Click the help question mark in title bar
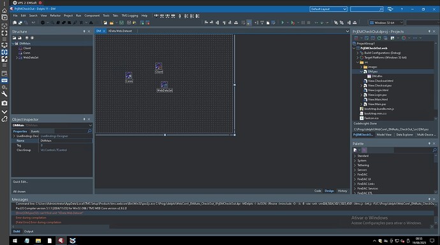Viewport: 440px width, 245px height. point(402,10)
